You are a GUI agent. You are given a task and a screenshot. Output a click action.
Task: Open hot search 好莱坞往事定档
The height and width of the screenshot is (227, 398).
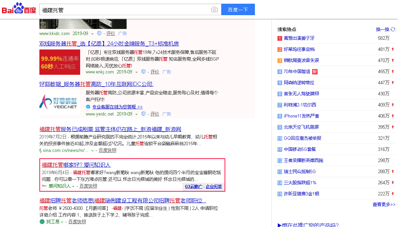299,49
